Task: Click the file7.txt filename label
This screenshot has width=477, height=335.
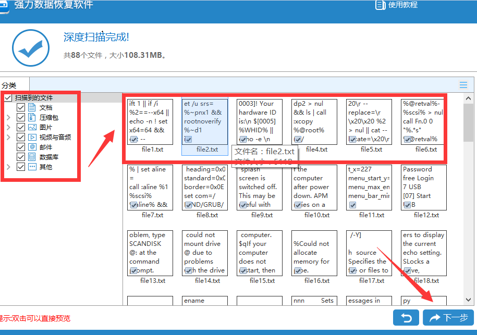Action: (152, 215)
